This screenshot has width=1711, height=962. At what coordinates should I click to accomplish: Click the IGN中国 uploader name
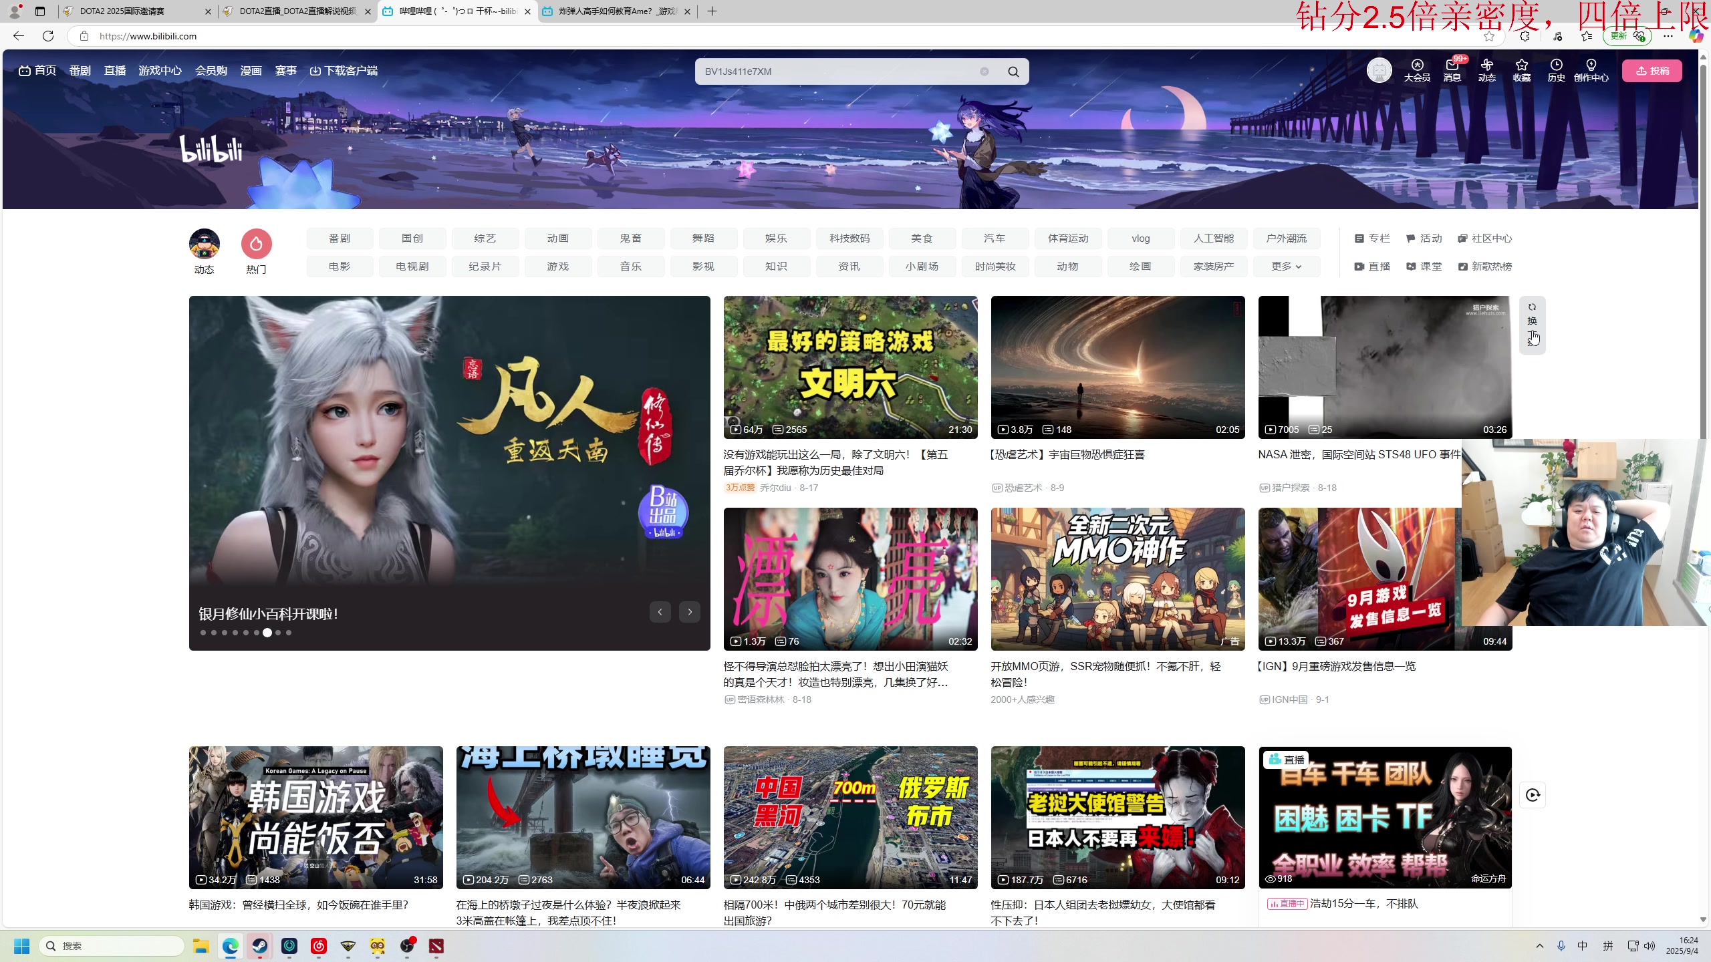[1290, 699]
